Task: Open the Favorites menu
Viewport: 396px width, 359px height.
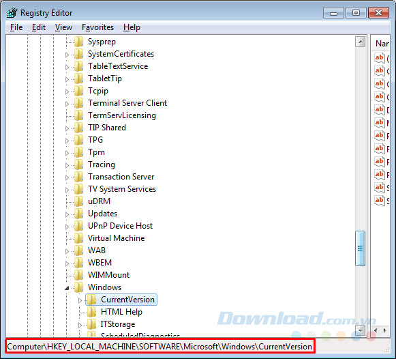Action: click(x=97, y=27)
